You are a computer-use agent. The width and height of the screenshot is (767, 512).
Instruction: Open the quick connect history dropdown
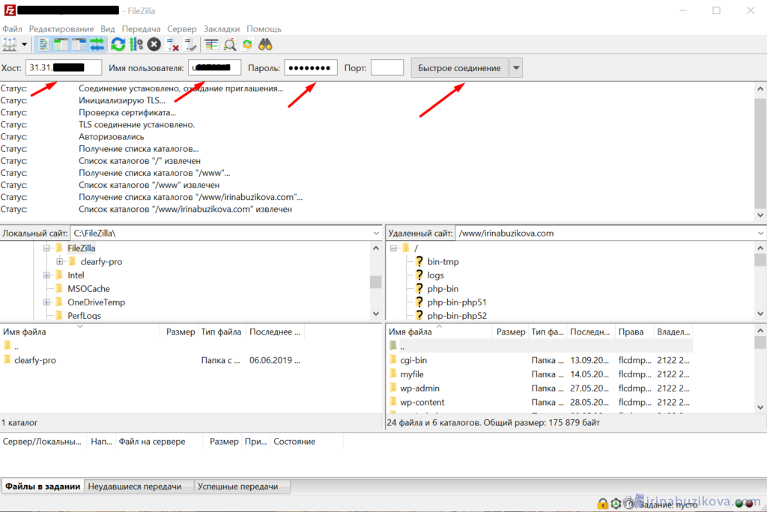point(516,68)
